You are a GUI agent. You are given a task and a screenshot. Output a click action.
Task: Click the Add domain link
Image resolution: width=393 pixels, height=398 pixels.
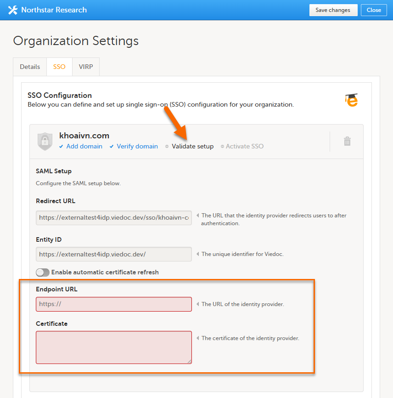[84, 147]
